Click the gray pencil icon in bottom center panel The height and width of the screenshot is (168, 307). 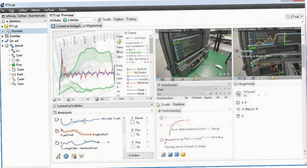(x=163, y=155)
